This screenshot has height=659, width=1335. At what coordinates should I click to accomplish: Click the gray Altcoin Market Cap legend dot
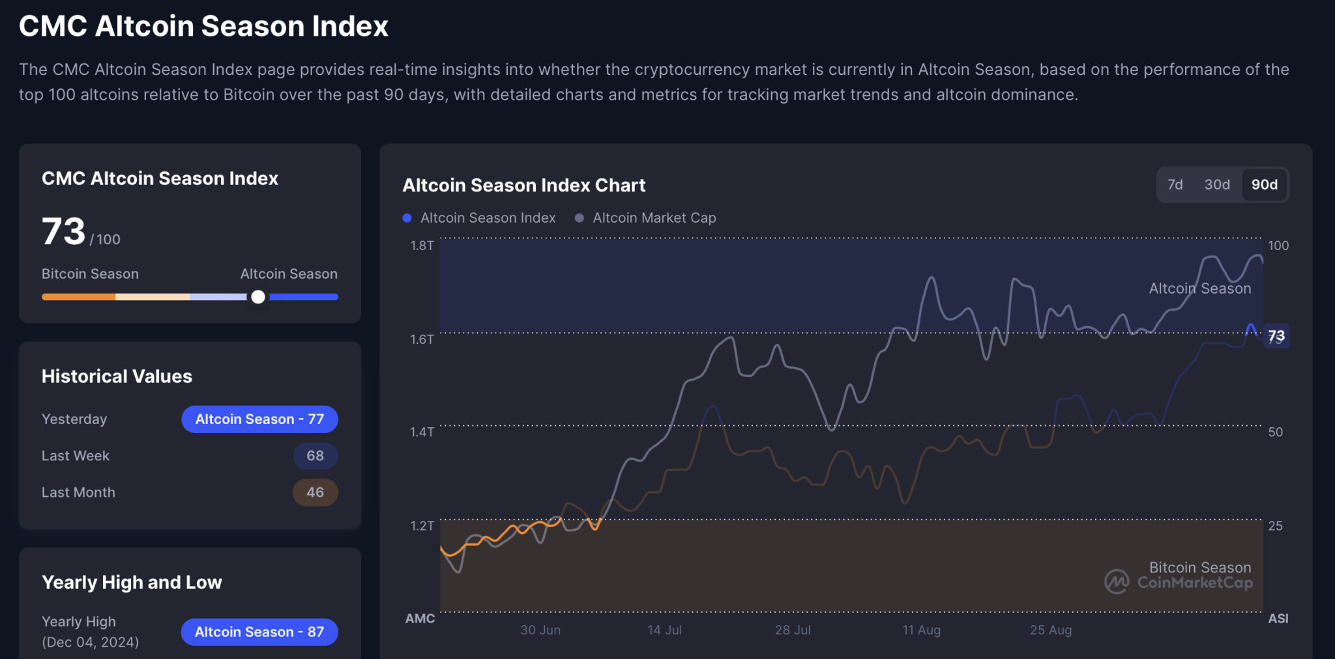(x=579, y=217)
